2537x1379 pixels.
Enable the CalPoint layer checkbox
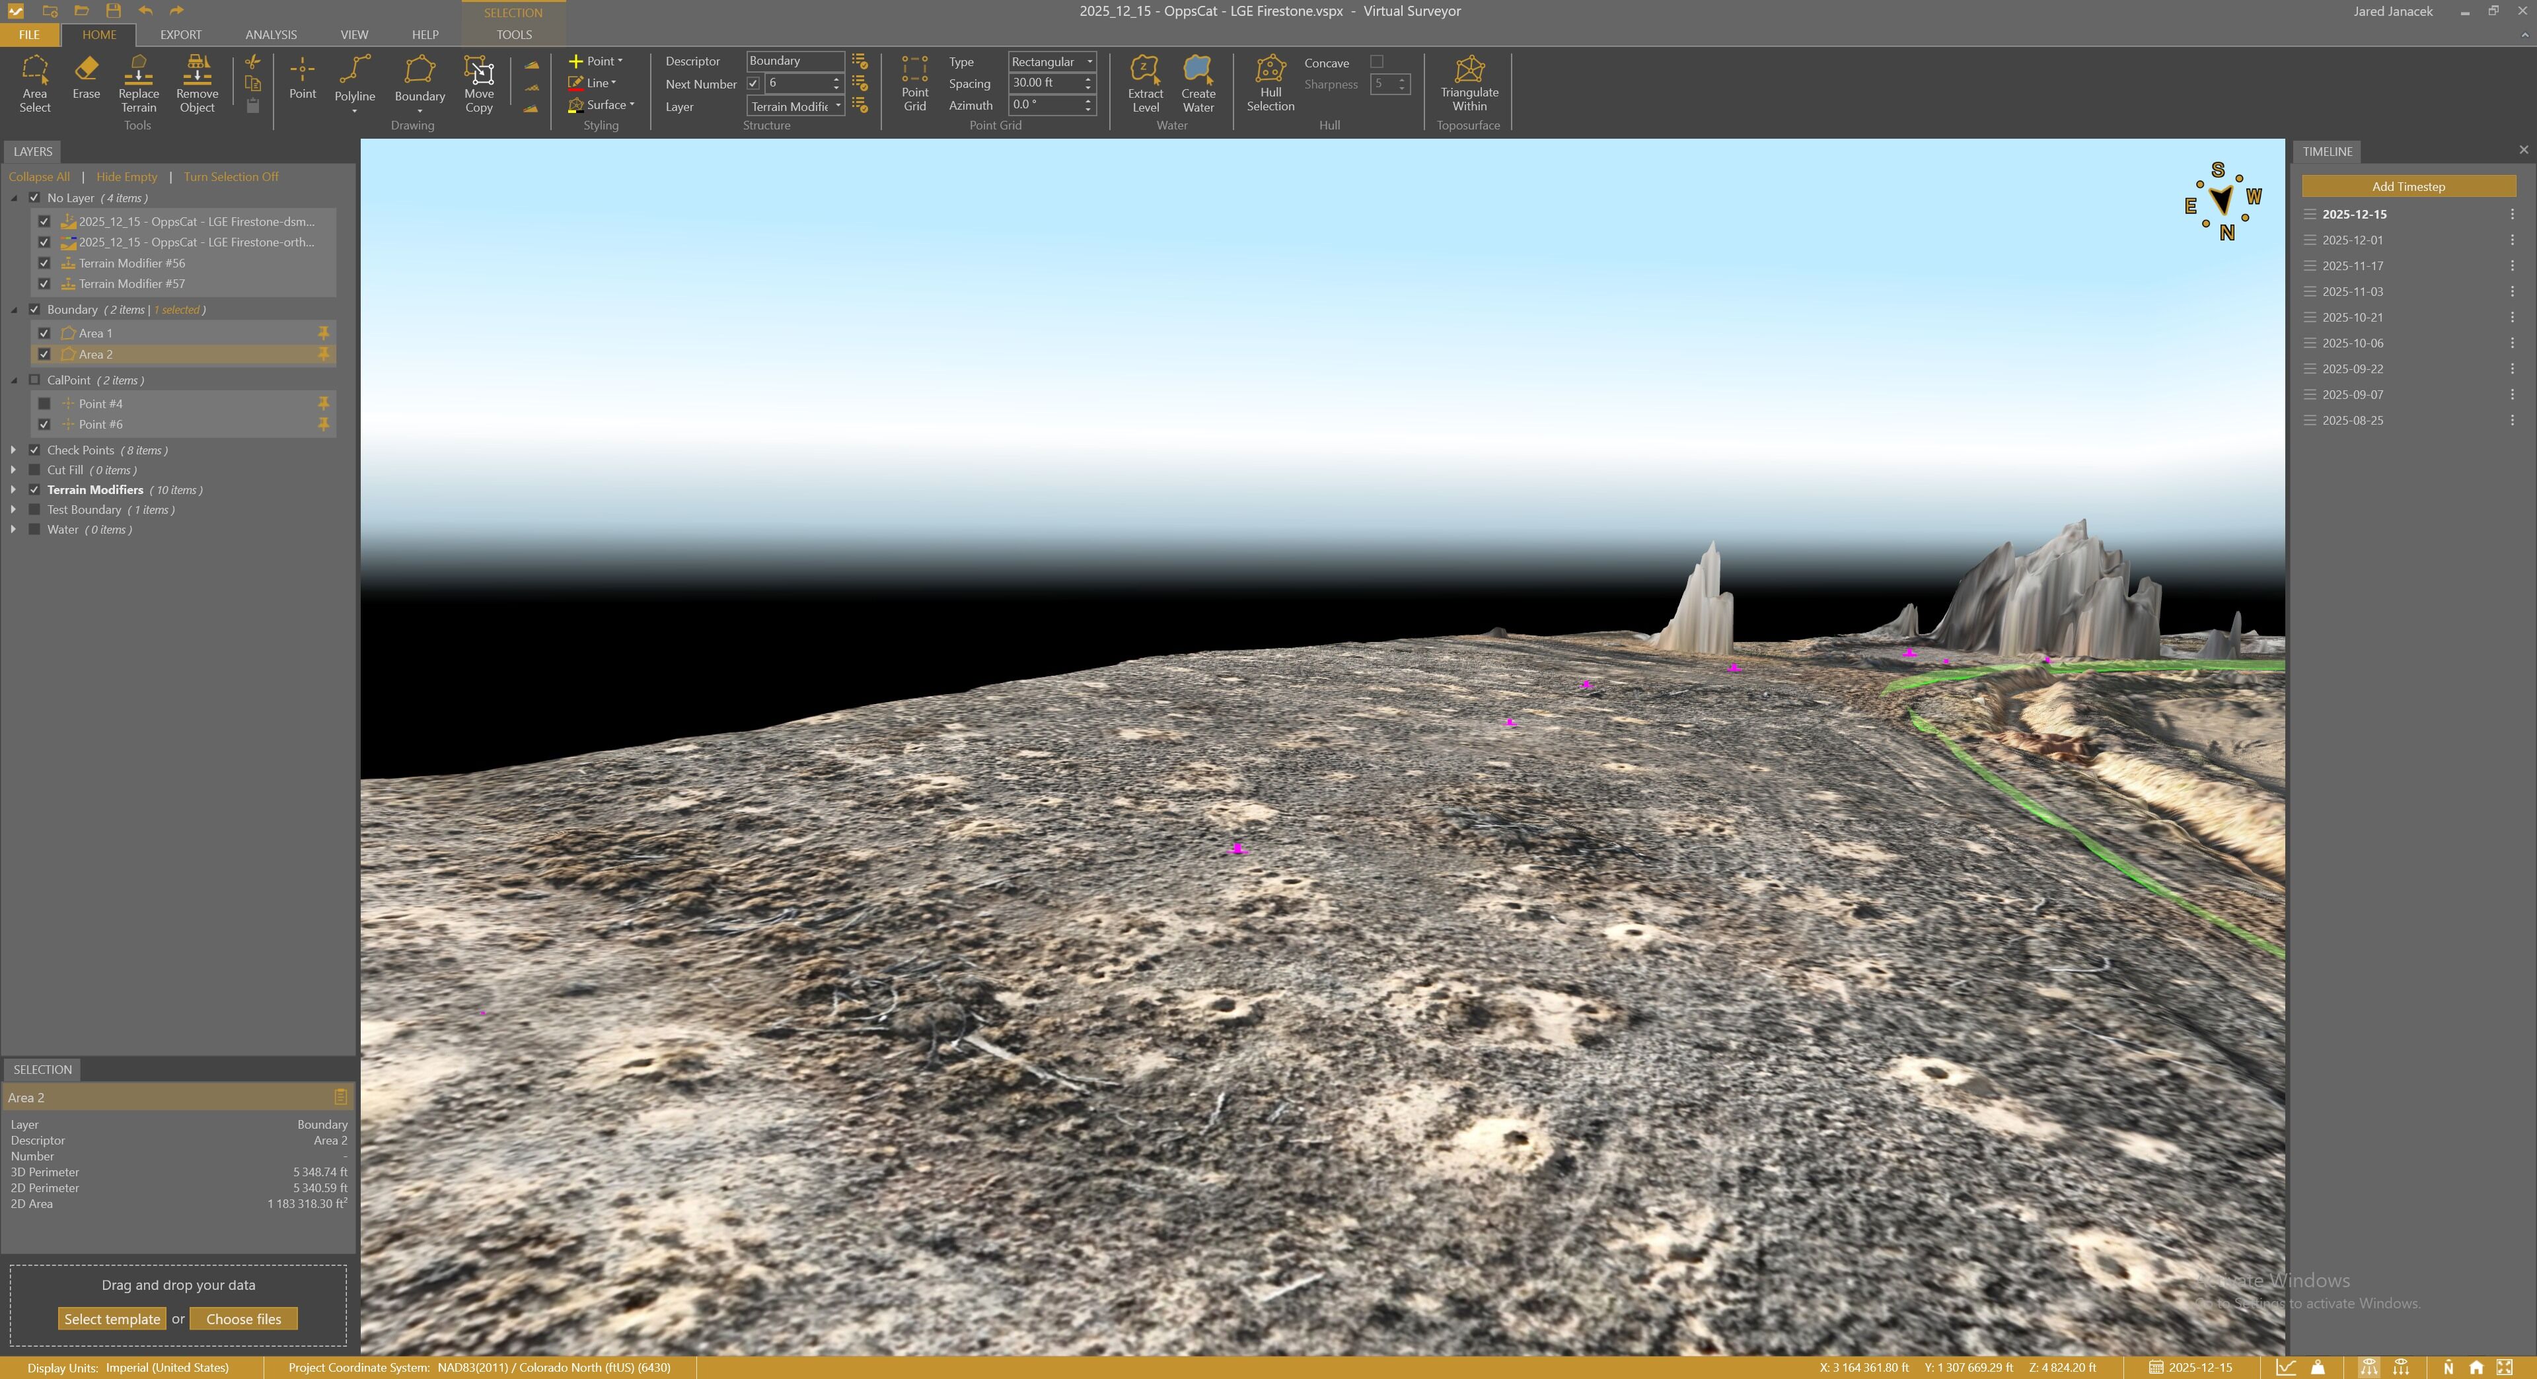(x=34, y=380)
